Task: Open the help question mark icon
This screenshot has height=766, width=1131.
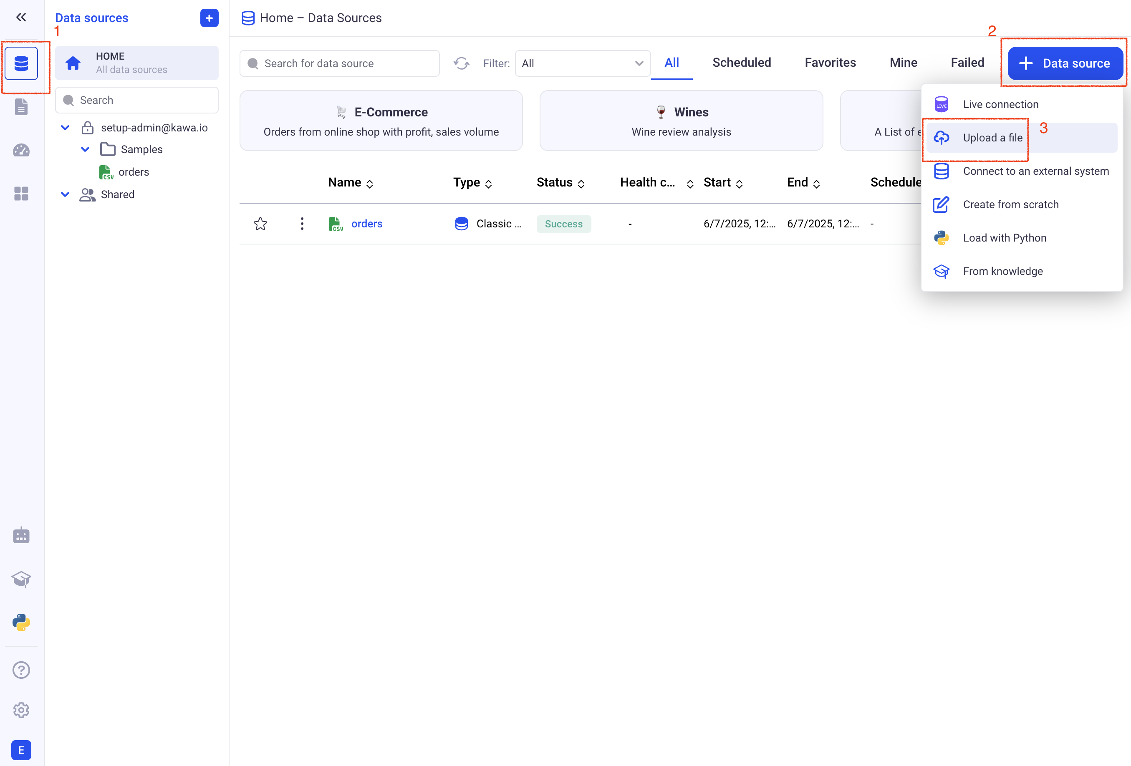Action: point(21,670)
